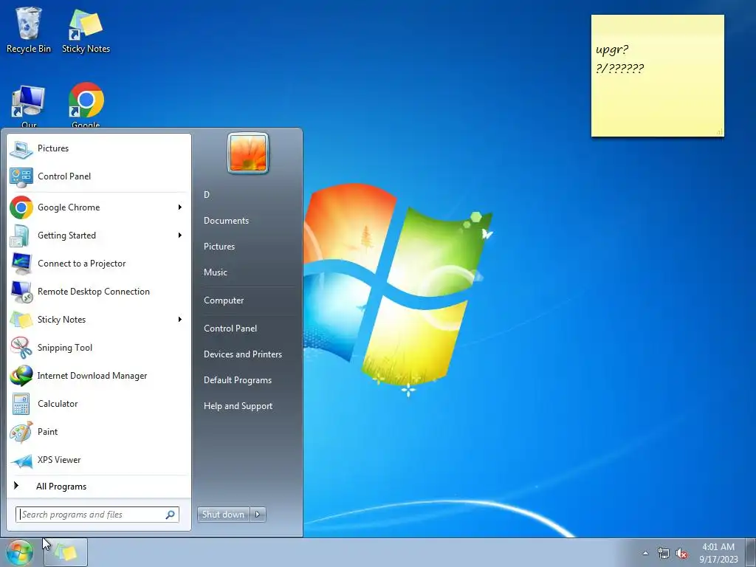Image resolution: width=756 pixels, height=567 pixels.
Task: Launch Internet Download Manager by its label
Action: coord(92,376)
